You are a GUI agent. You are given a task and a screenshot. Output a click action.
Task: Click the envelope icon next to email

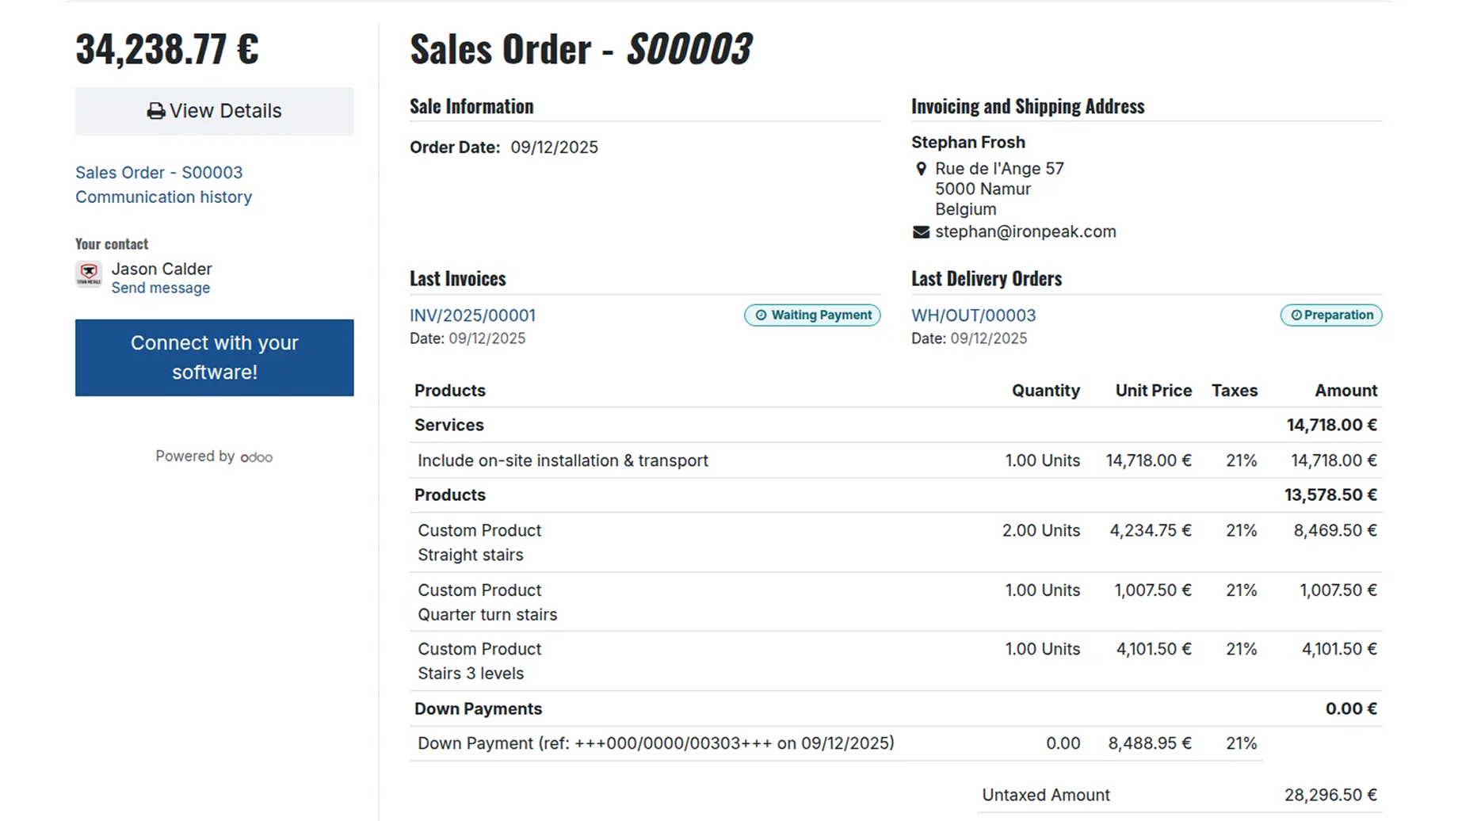tap(921, 232)
